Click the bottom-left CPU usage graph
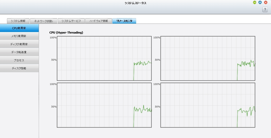The width and height of the screenshot is (271, 138). [104, 105]
